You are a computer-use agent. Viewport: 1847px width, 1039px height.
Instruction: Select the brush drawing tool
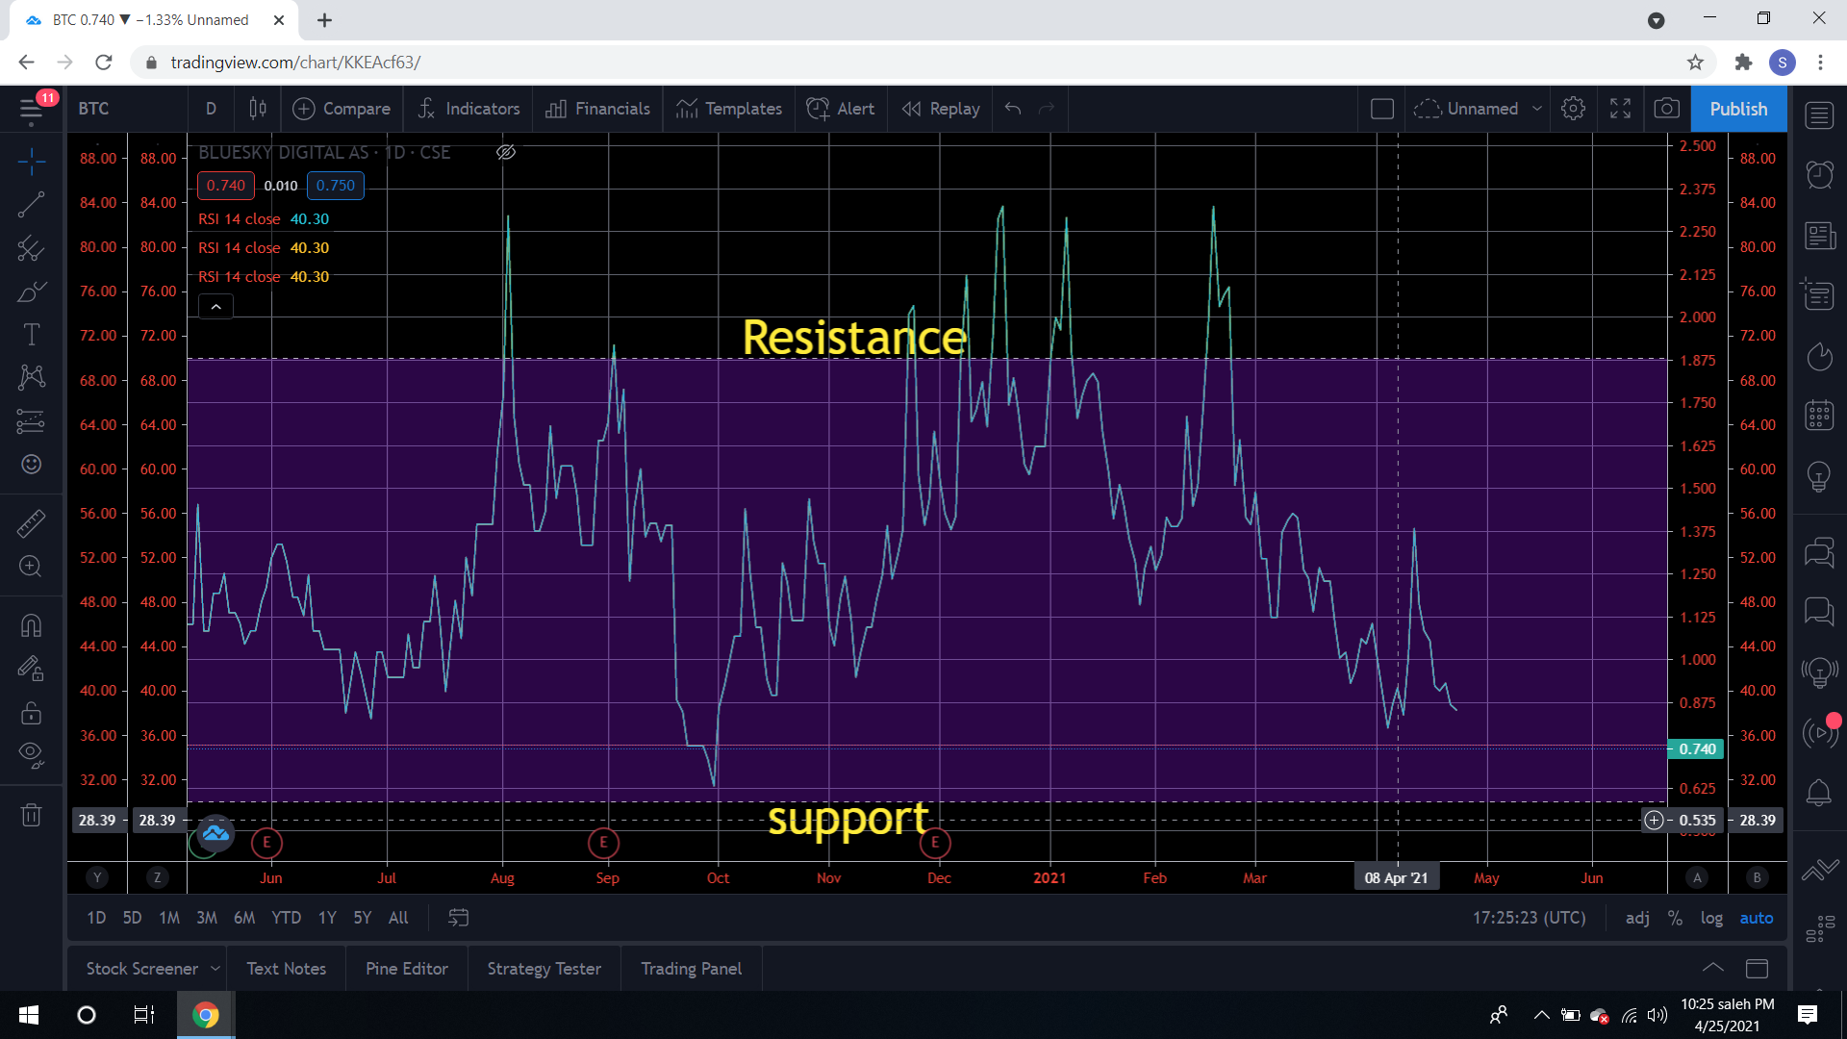tap(31, 291)
